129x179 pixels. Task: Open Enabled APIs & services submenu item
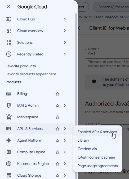coord(98,132)
